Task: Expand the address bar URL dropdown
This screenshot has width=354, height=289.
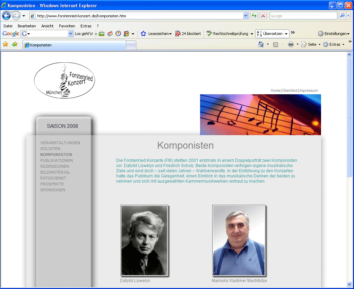Action: point(245,16)
